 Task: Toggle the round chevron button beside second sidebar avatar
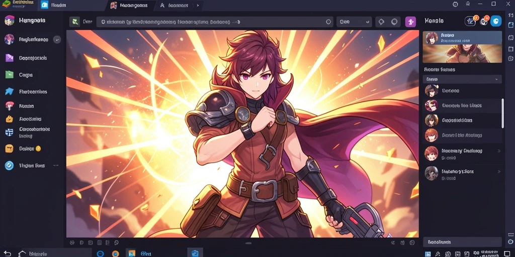(57, 40)
